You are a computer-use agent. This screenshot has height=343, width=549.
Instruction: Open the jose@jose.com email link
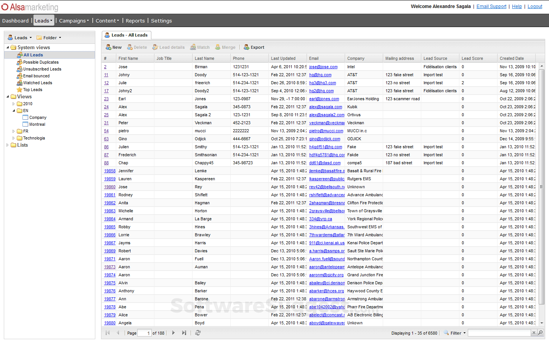click(323, 67)
